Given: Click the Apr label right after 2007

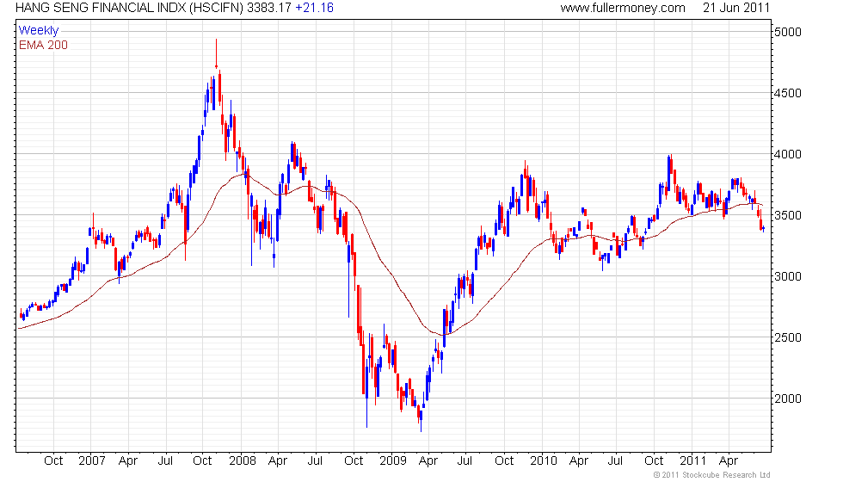Looking at the screenshot, I should tap(128, 461).
